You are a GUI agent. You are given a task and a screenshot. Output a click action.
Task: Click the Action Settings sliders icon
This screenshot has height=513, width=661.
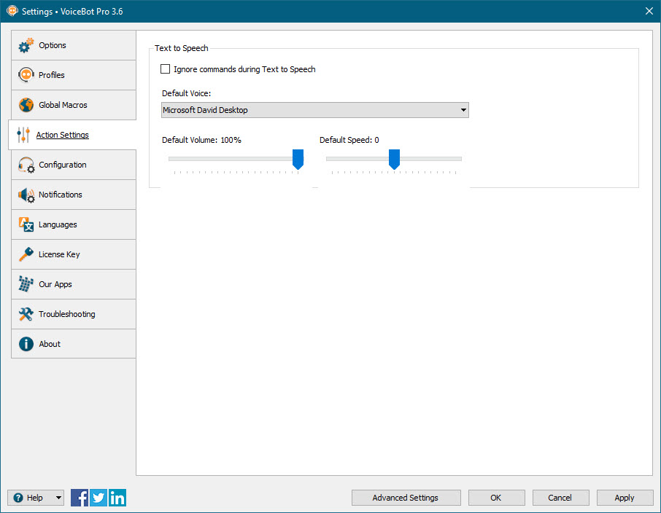point(23,135)
